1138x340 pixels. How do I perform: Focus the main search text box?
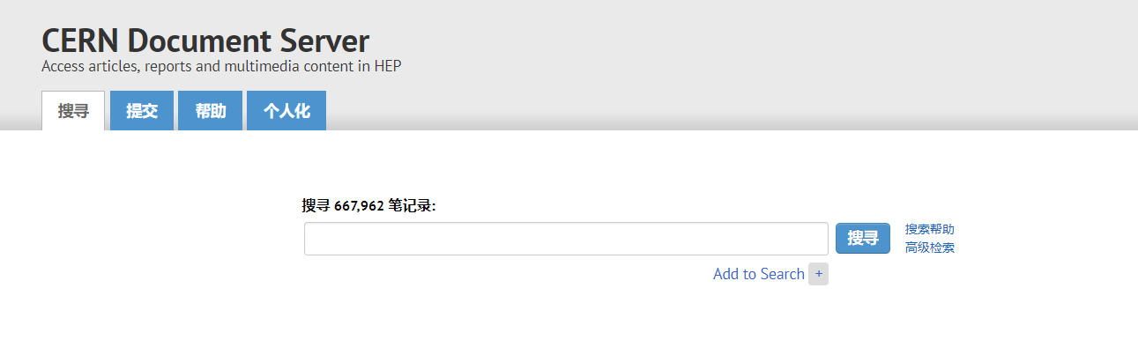(x=566, y=239)
